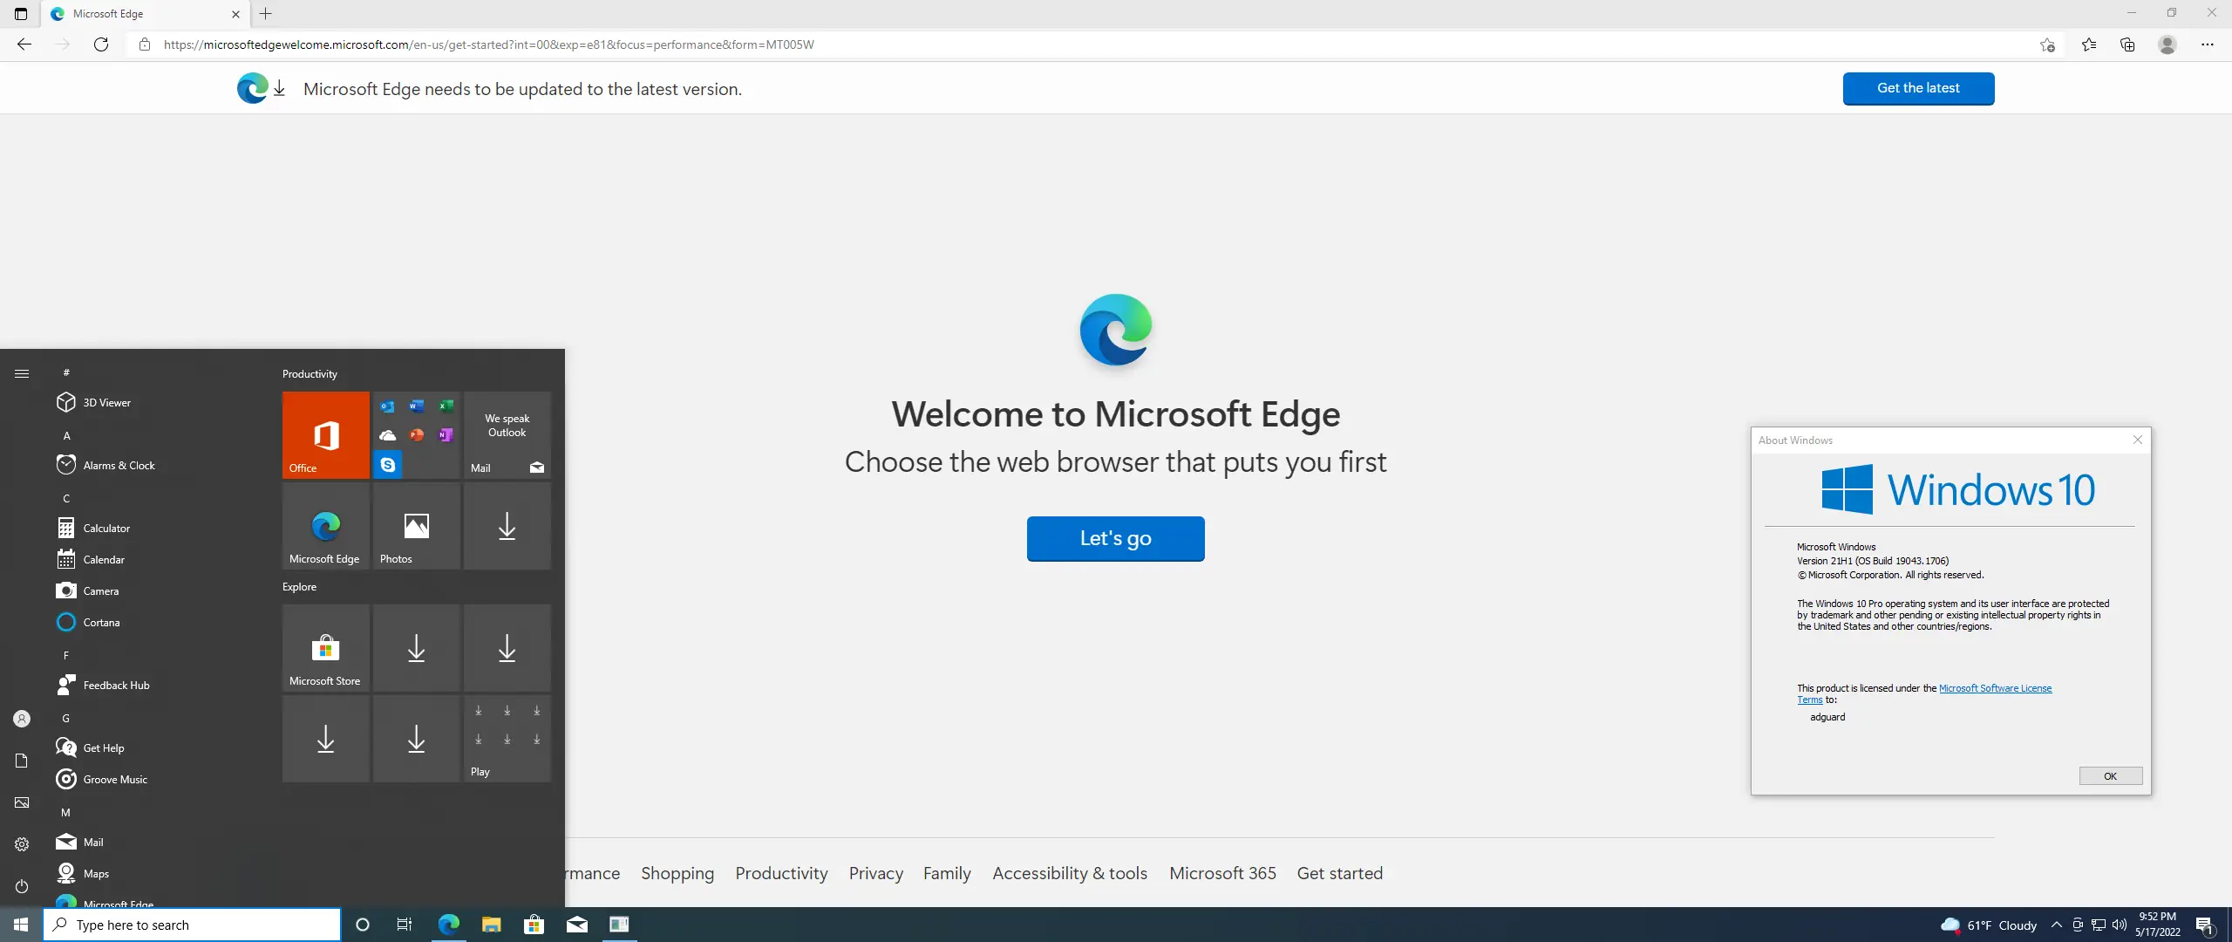The height and width of the screenshot is (942, 2232).
Task: Open Edge Settings and more menu
Action: tap(2207, 44)
